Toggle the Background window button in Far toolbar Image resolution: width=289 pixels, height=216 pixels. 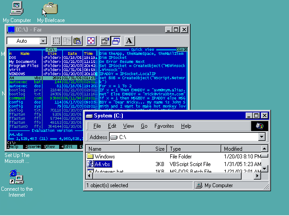point(116,41)
